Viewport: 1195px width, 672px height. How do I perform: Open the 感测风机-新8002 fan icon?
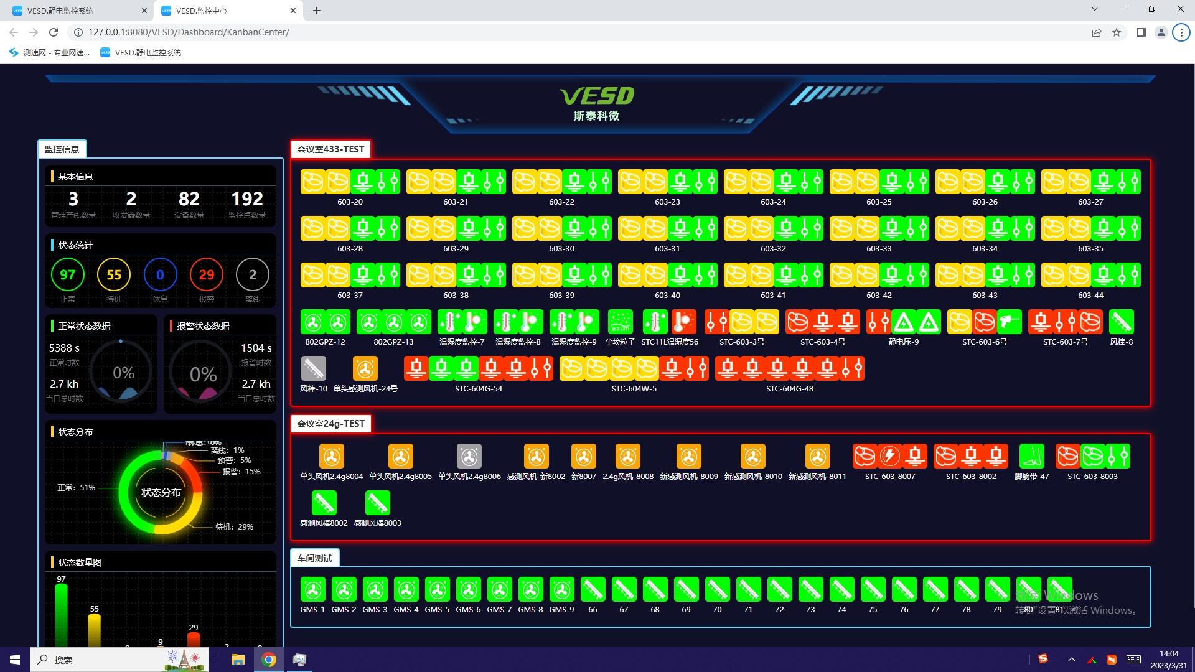(536, 457)
